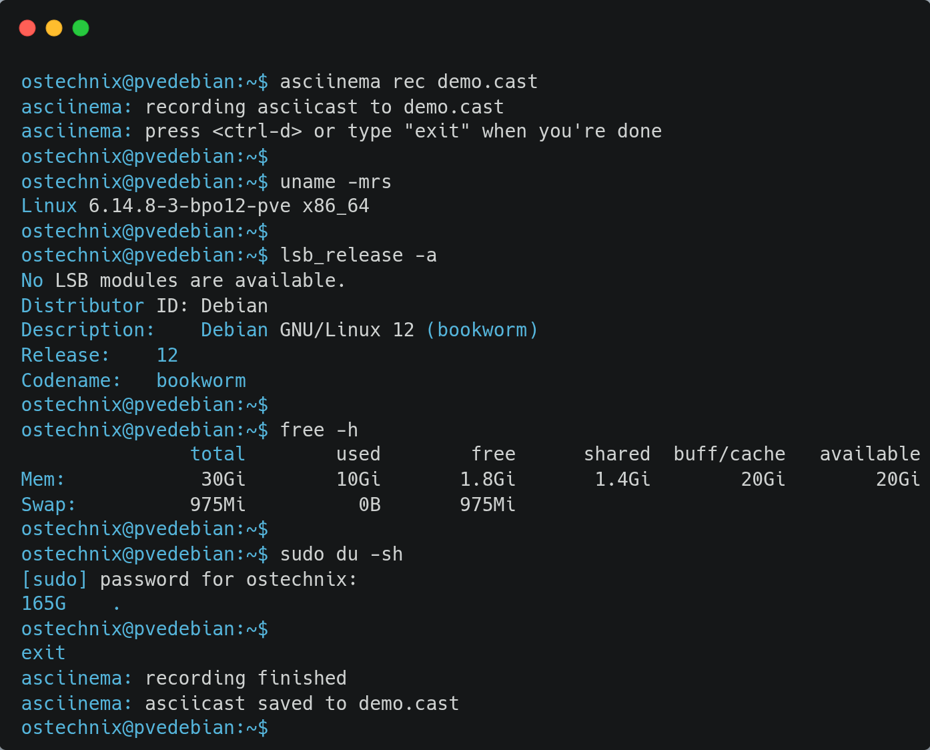930x750 pixels.
Task: Click the Debian GNU/Linux 12 description line
Action: pyautogui.click(x=280, y=330)
